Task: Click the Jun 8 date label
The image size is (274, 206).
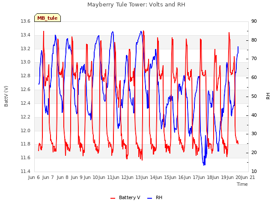Action: tap(63, 177)
